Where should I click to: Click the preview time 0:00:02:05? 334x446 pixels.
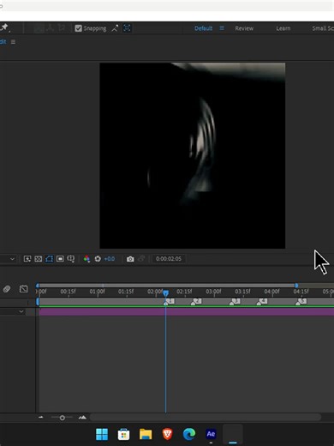pyautogui.click(x=169, y=259)
